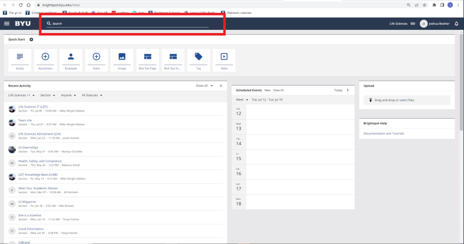Image resolution: width=464 pixels, height=244 pixels.
Task: Open the Show 20 results dropdown
Action: pos(203,86)
